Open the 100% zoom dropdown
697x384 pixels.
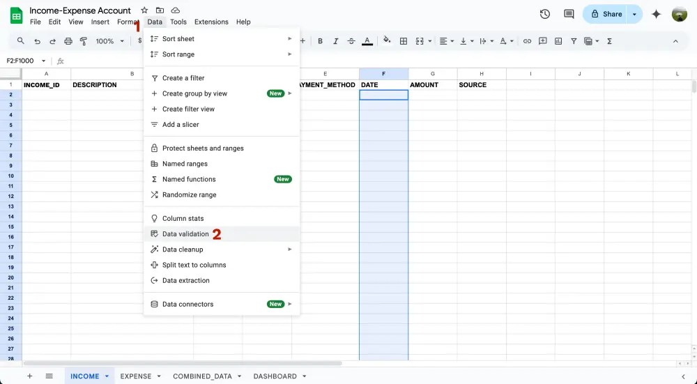pyautogui.click(x=109, y=41)
